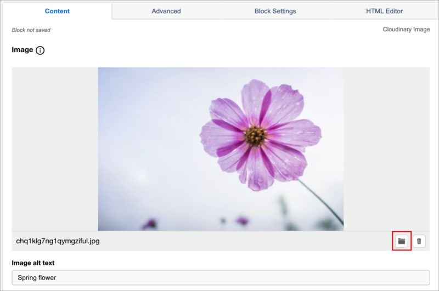This screenshot has width=439, height=291.
Task: Click the filename chq1klg7ng1qymgziful.jpg
Action: coord(58,241)
